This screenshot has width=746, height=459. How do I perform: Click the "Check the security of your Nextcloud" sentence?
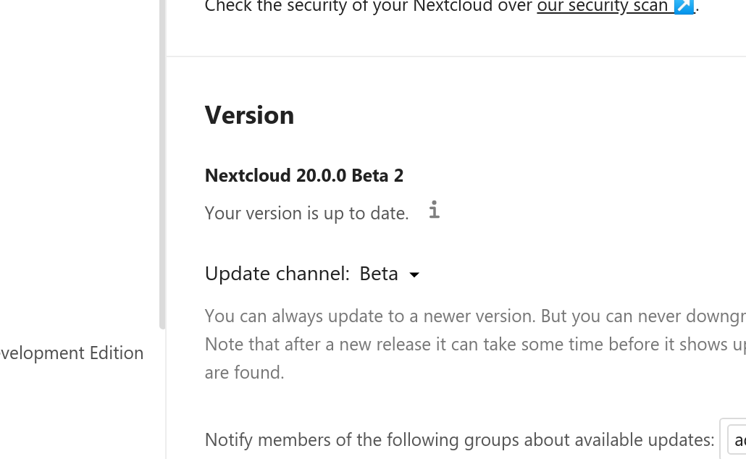pos(369,7)
